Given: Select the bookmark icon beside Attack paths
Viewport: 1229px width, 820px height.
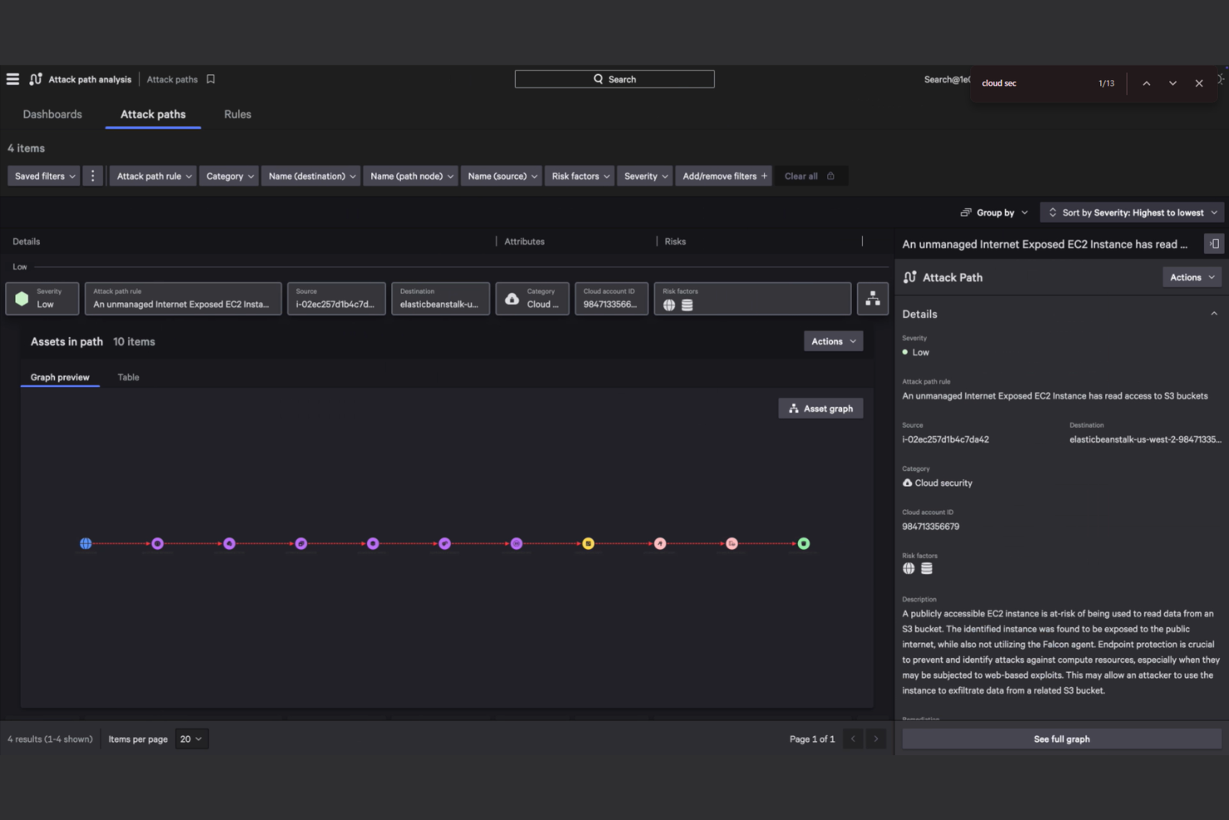Looking at the screenshot, I should 209,79.
